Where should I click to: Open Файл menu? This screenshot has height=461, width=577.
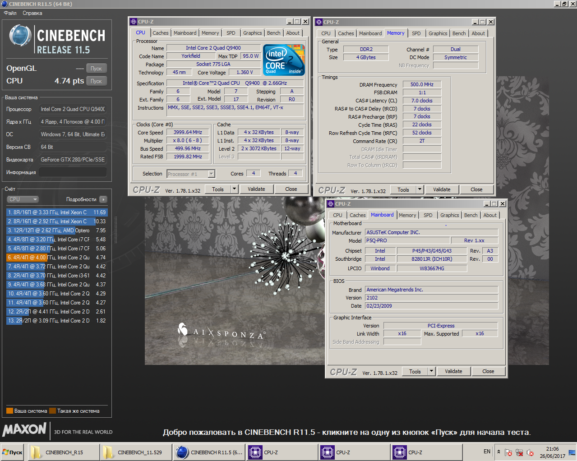point(10,13)
